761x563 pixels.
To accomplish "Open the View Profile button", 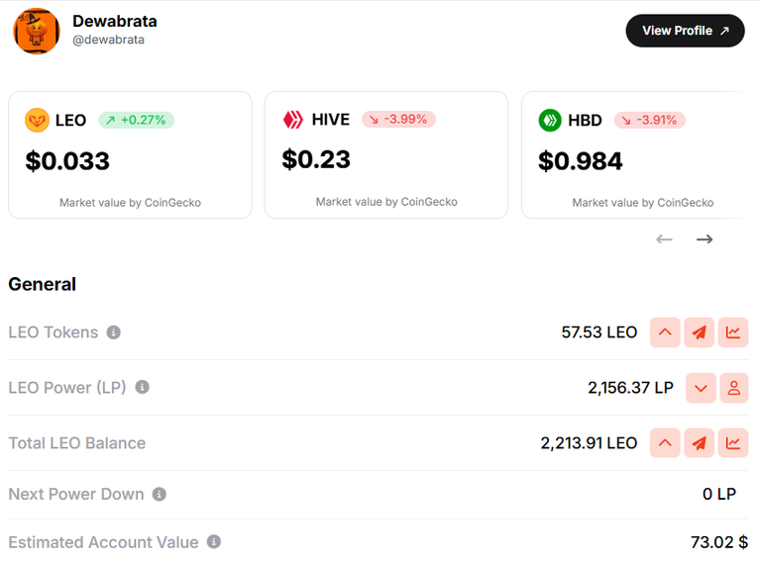I will pos(685,31).
